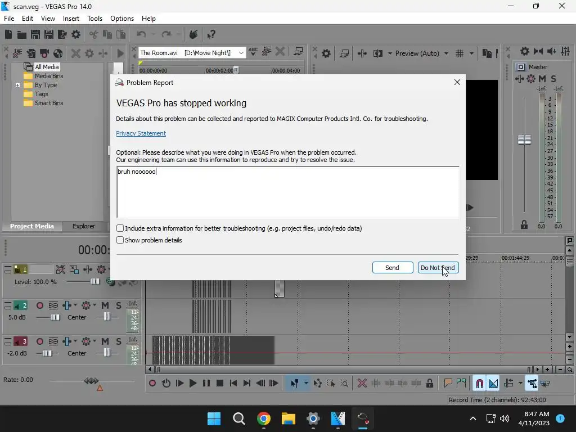
Task: Click the Loop Playback icon
Action: coord(166,384)
